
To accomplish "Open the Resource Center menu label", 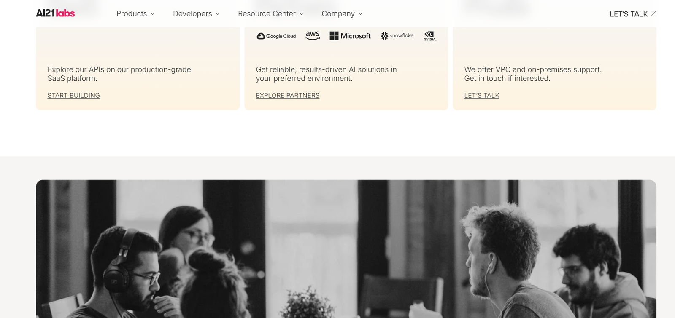I will (267, 14).
